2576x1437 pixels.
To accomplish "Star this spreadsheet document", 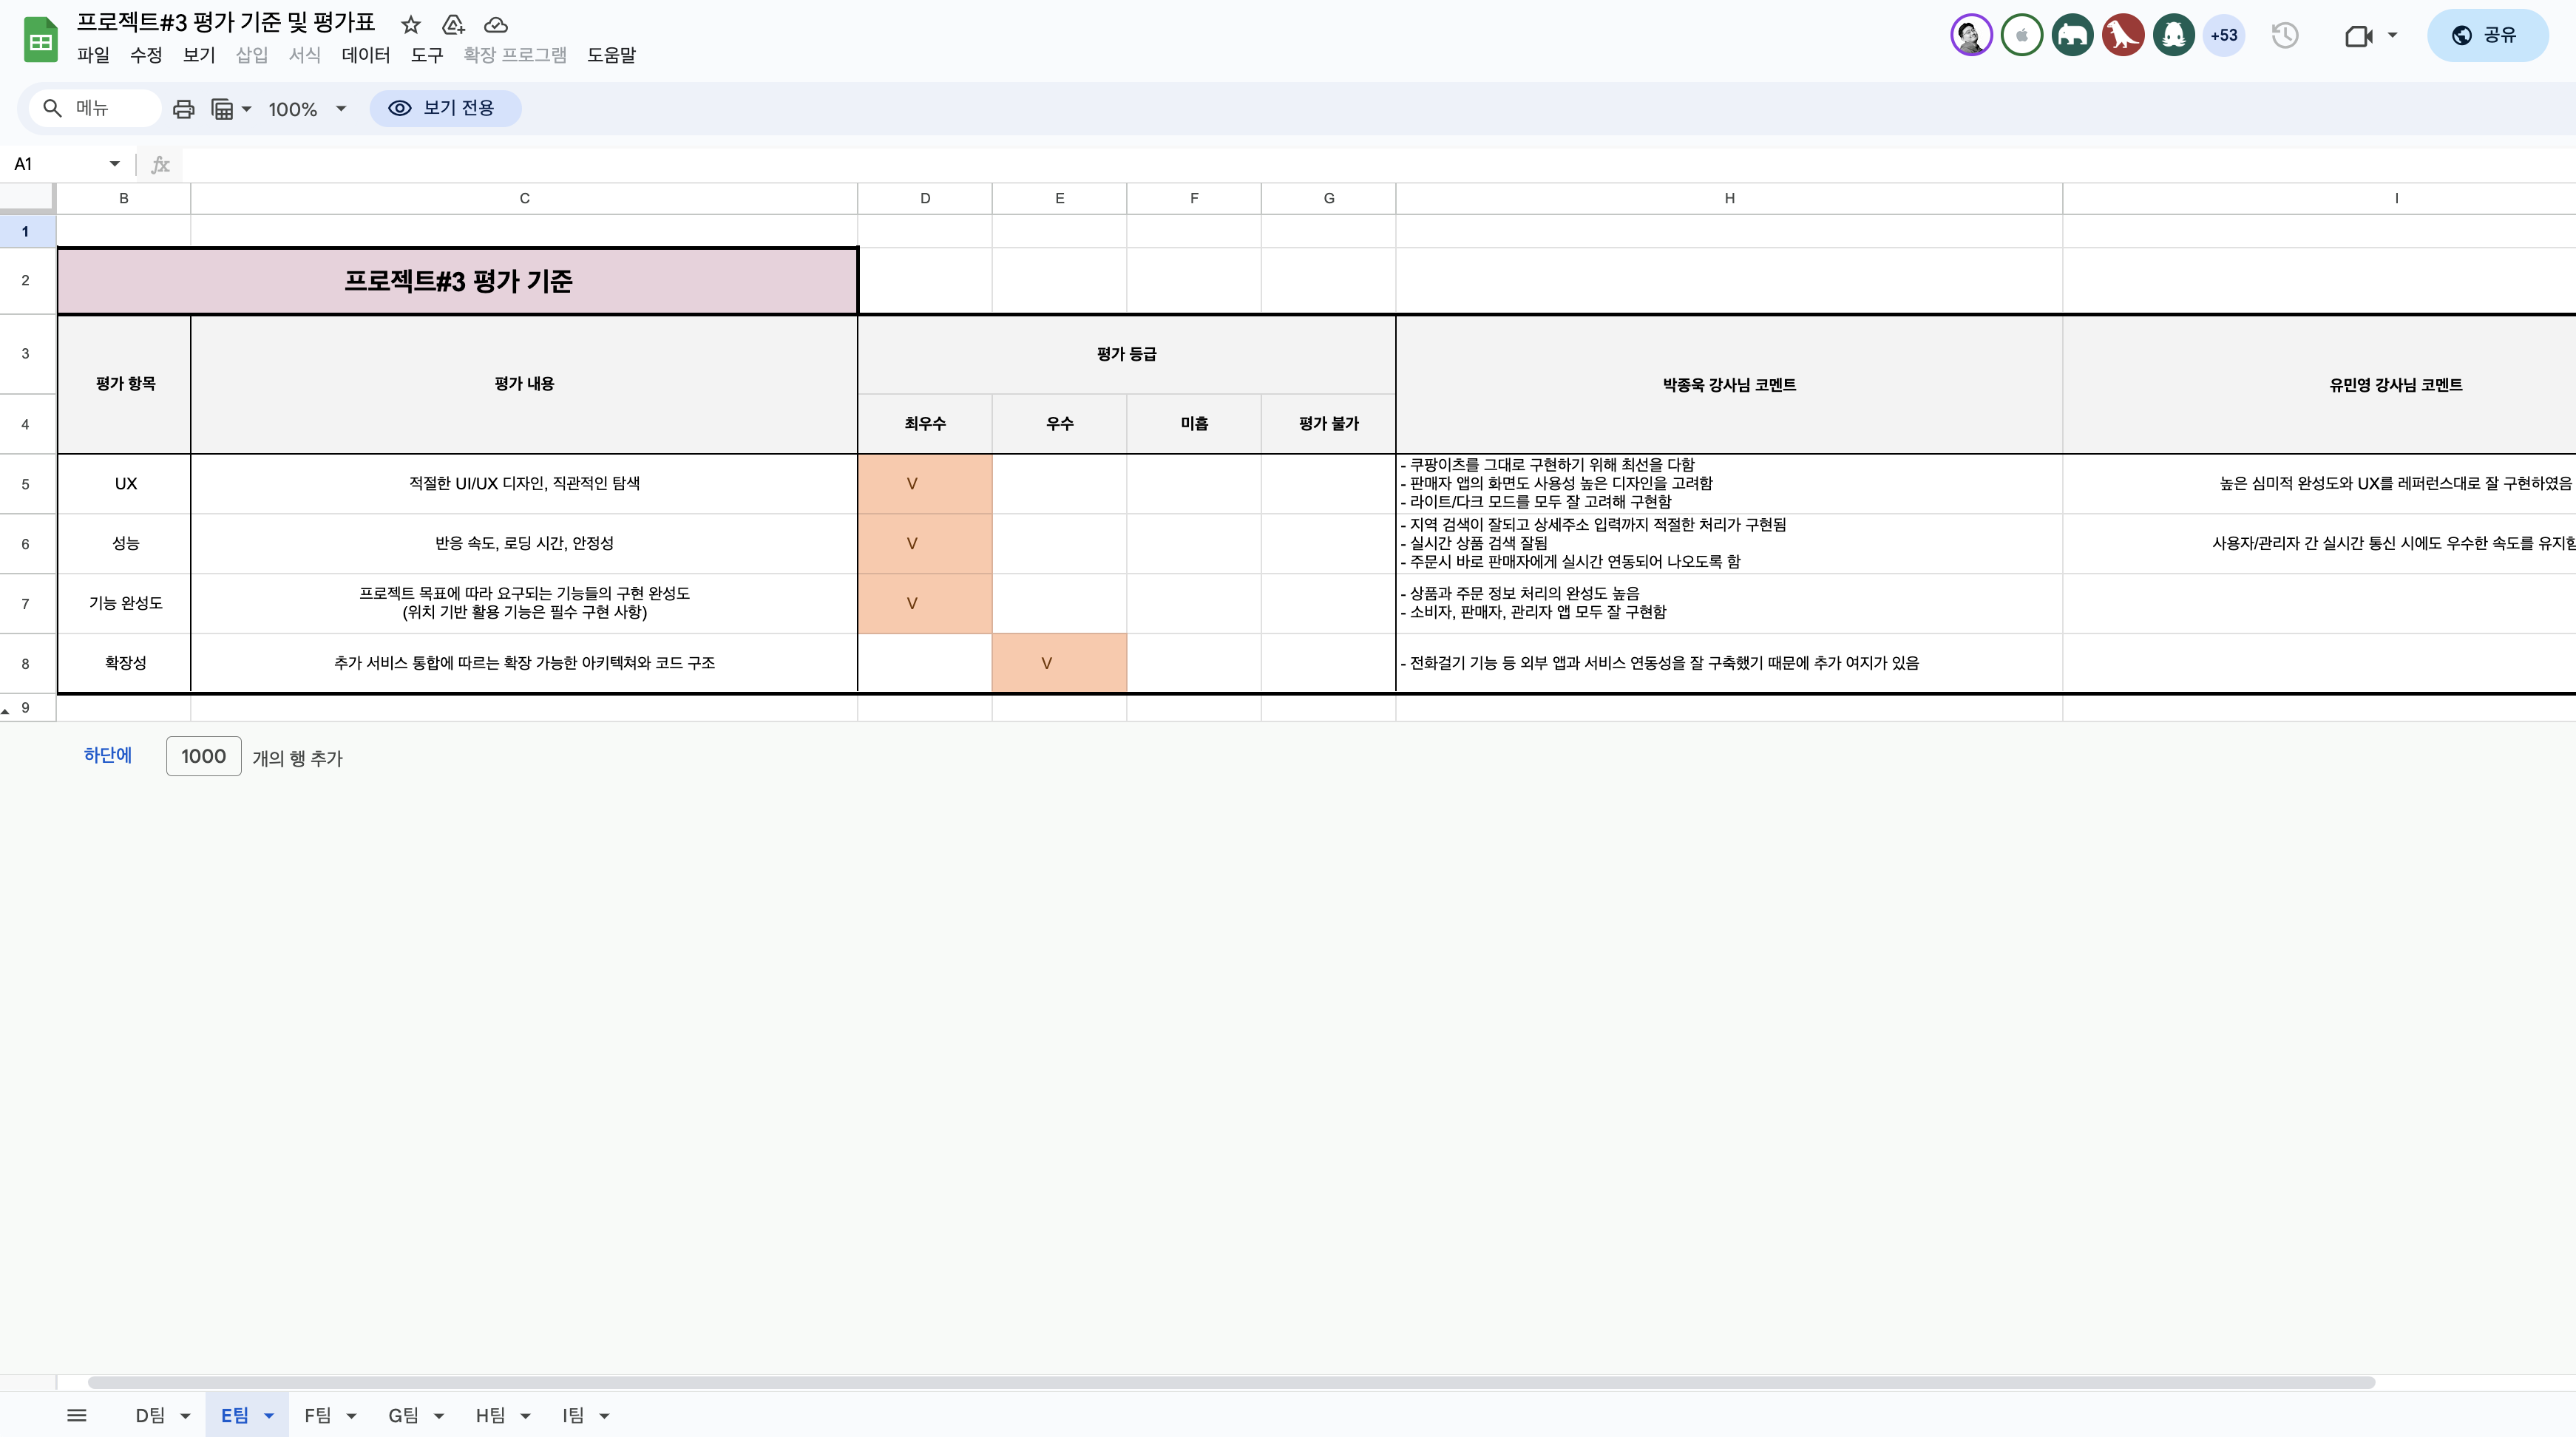I will (x=410, y=24).
